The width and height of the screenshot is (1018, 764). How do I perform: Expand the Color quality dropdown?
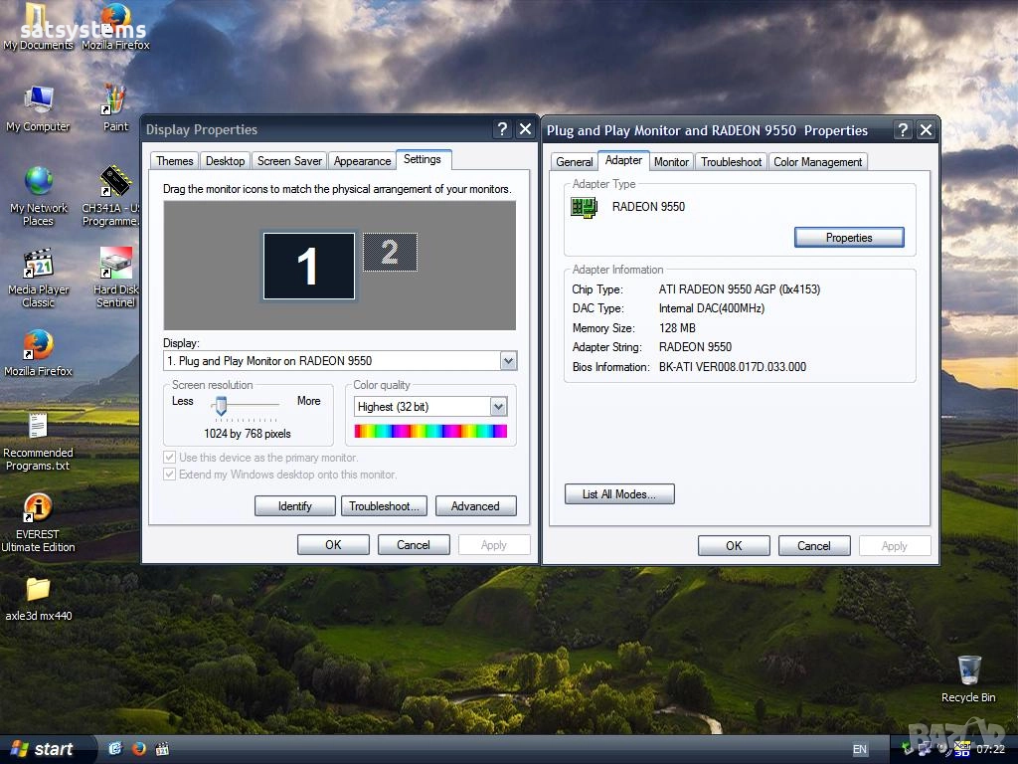(x=498, y=407)
